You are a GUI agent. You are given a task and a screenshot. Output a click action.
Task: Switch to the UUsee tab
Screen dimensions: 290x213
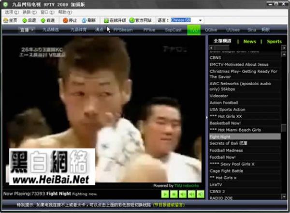[x=233, y=30]
